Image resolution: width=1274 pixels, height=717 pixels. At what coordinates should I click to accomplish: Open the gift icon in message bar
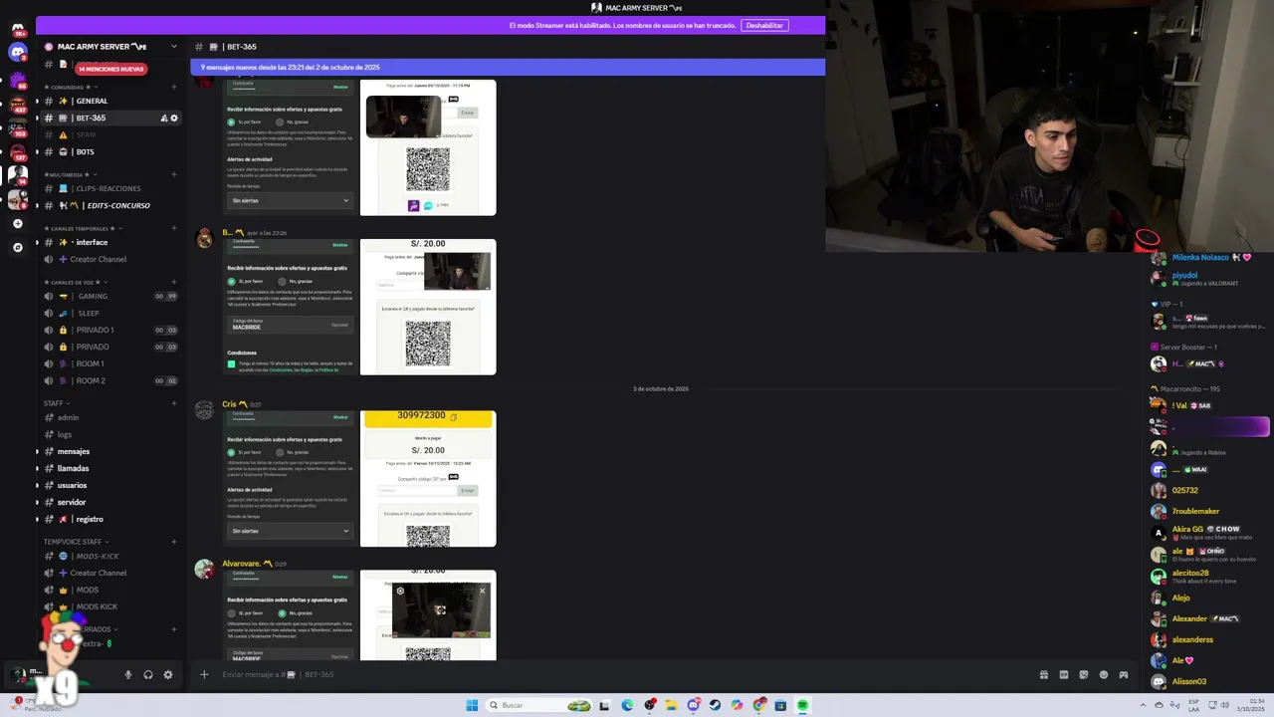pos(1044,674)
